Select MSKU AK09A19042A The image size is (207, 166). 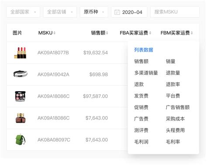point(53,74)
